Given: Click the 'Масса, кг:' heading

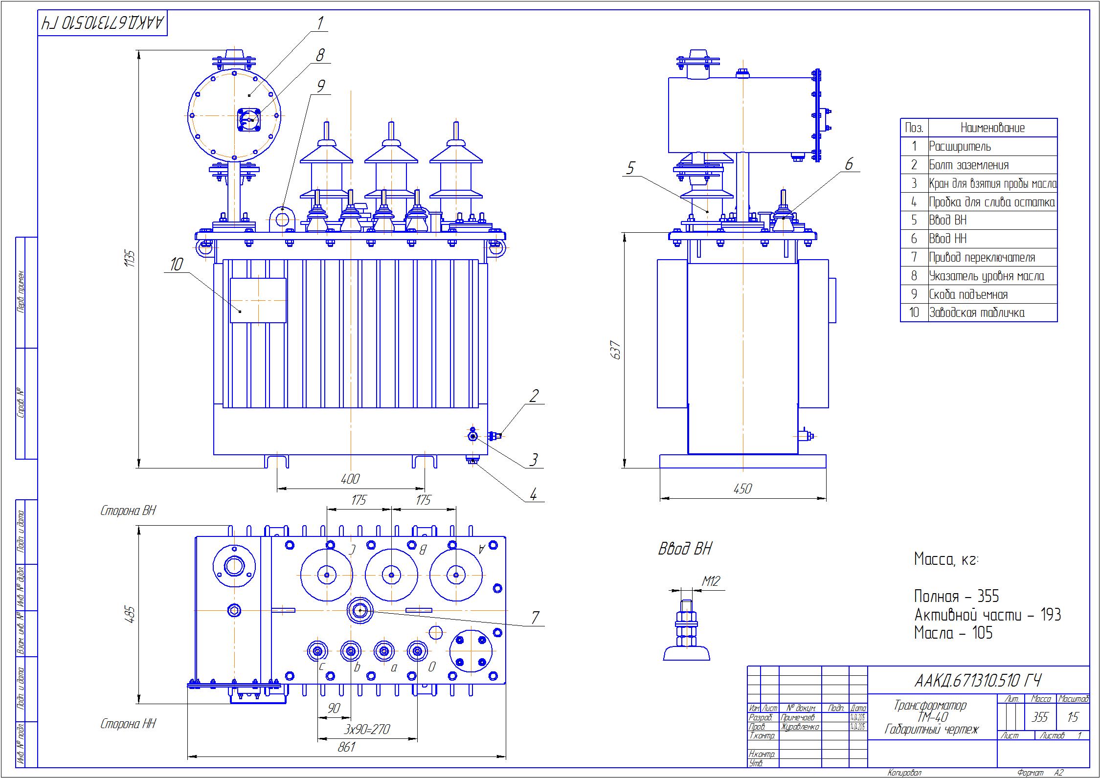Looking at the screenshot, I should point(946,559).
